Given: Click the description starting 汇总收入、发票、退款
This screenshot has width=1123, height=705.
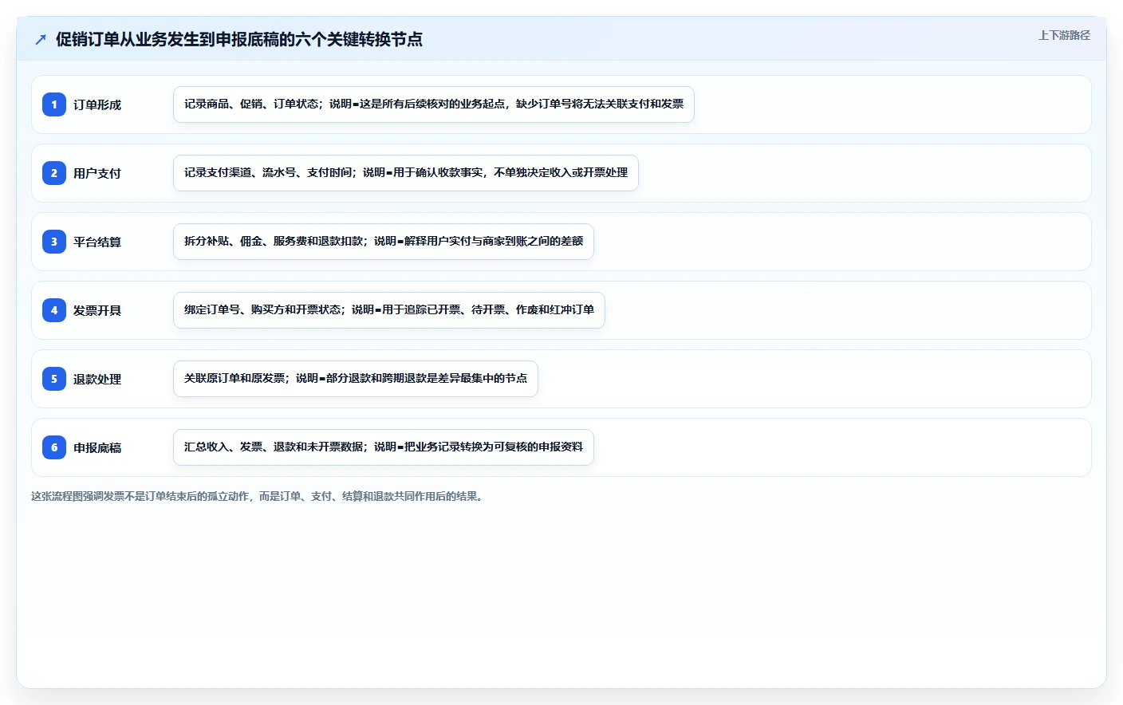Looking at the screenshot, I should [x=384, y=447].
